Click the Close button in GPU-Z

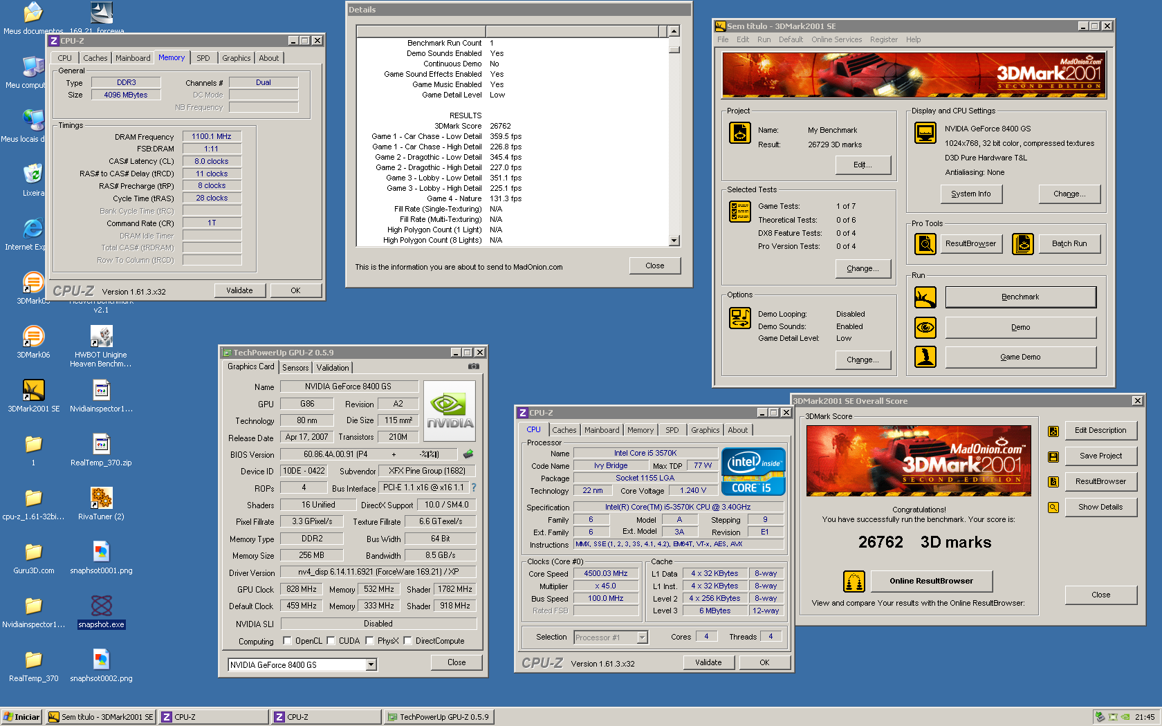pos(456,662)
